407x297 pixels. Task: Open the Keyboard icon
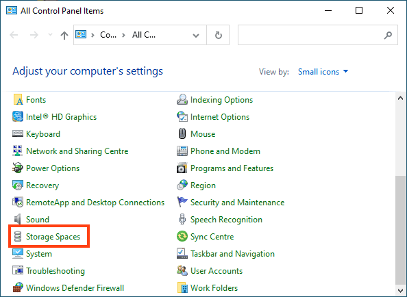(18, 133)
